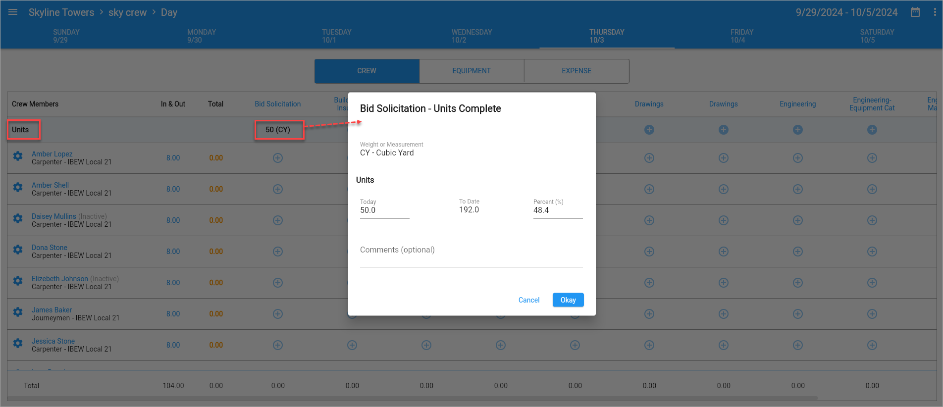Screen dimensions: 943x407
Task: Edit James Baker's 8.00 In & Out hours
Action: pos(173,314)
